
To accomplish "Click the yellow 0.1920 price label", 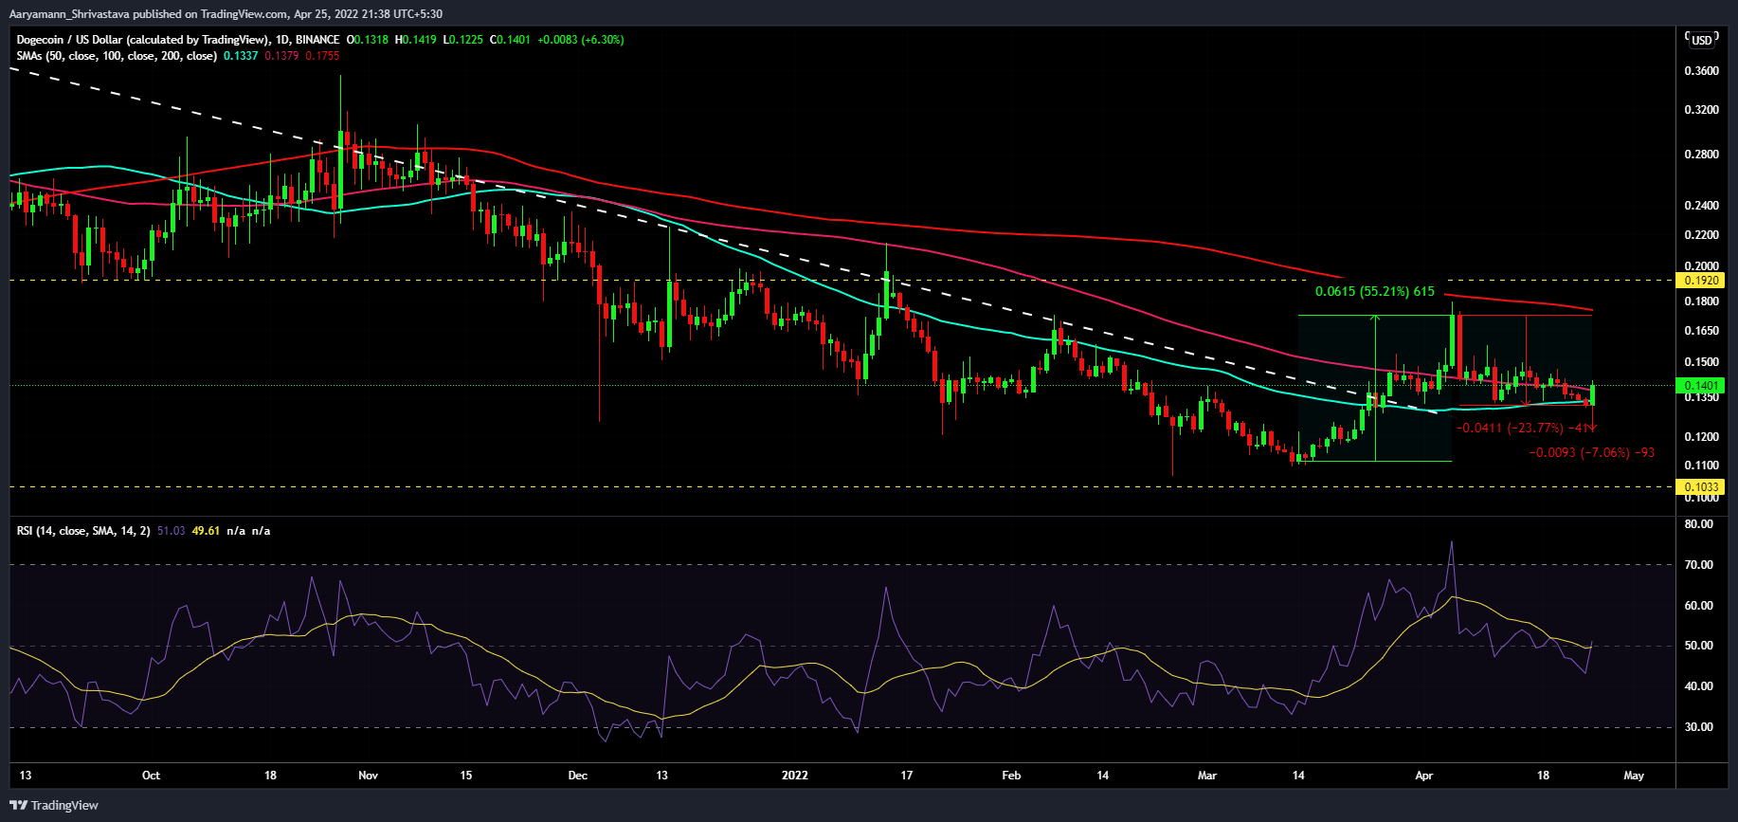I will point(1701,281).
